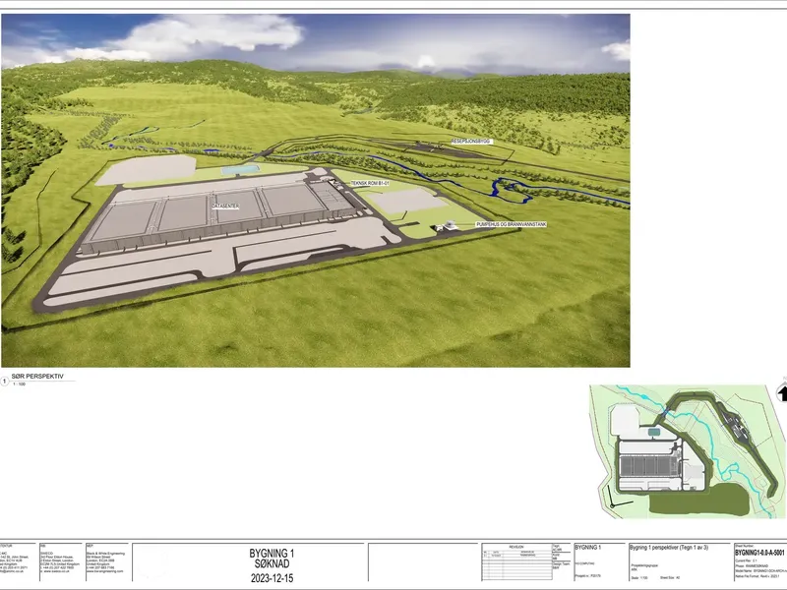Click the DATASENTER label on the building roof

pyautogui.click(x=225, y=206)
